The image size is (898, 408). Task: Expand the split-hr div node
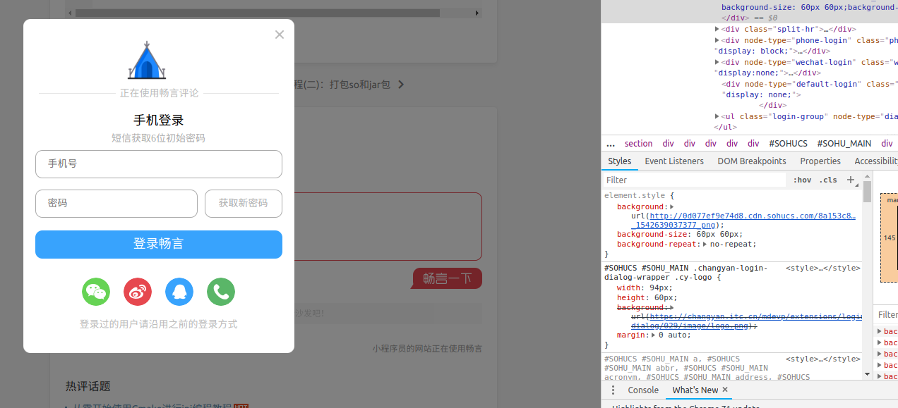pyautogui.click(x=717, y=30)
